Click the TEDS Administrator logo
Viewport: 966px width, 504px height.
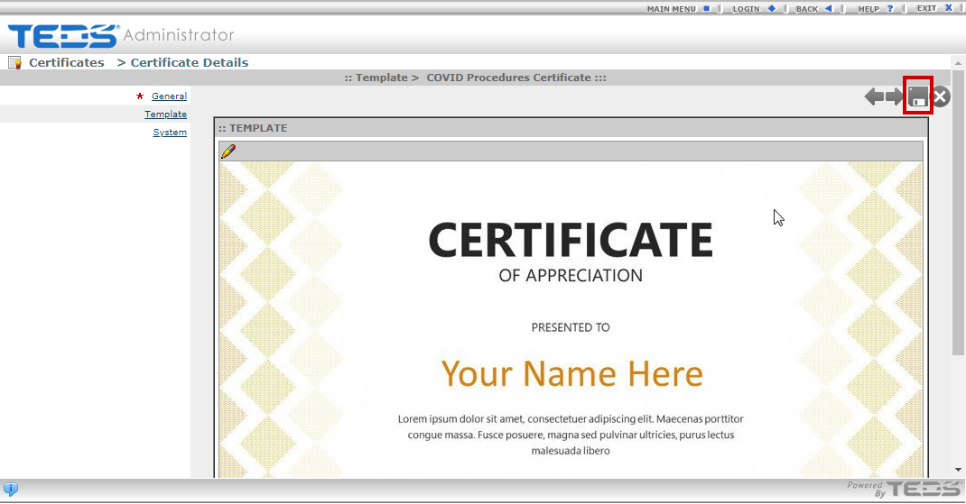(x=121, y=36)
